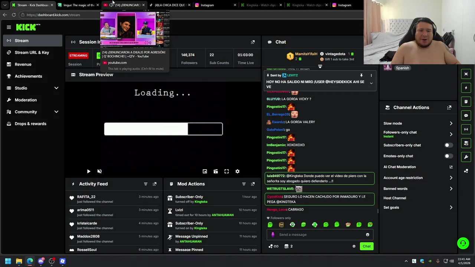Open Revenue in sidebar
The height and width of the screenshot is (267, 475).
33,64
